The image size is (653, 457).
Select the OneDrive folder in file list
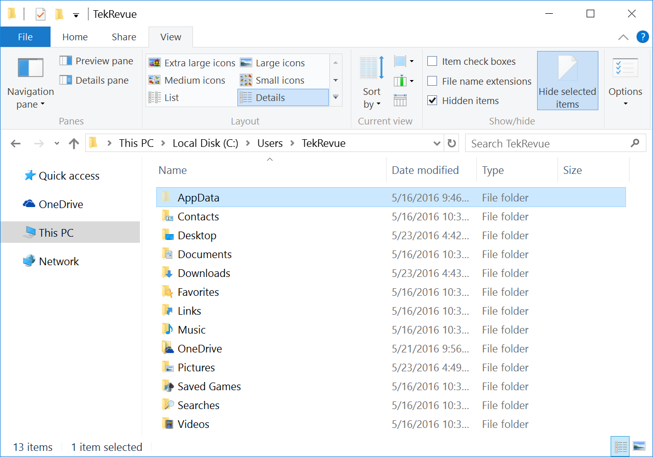tap(391, 348)
